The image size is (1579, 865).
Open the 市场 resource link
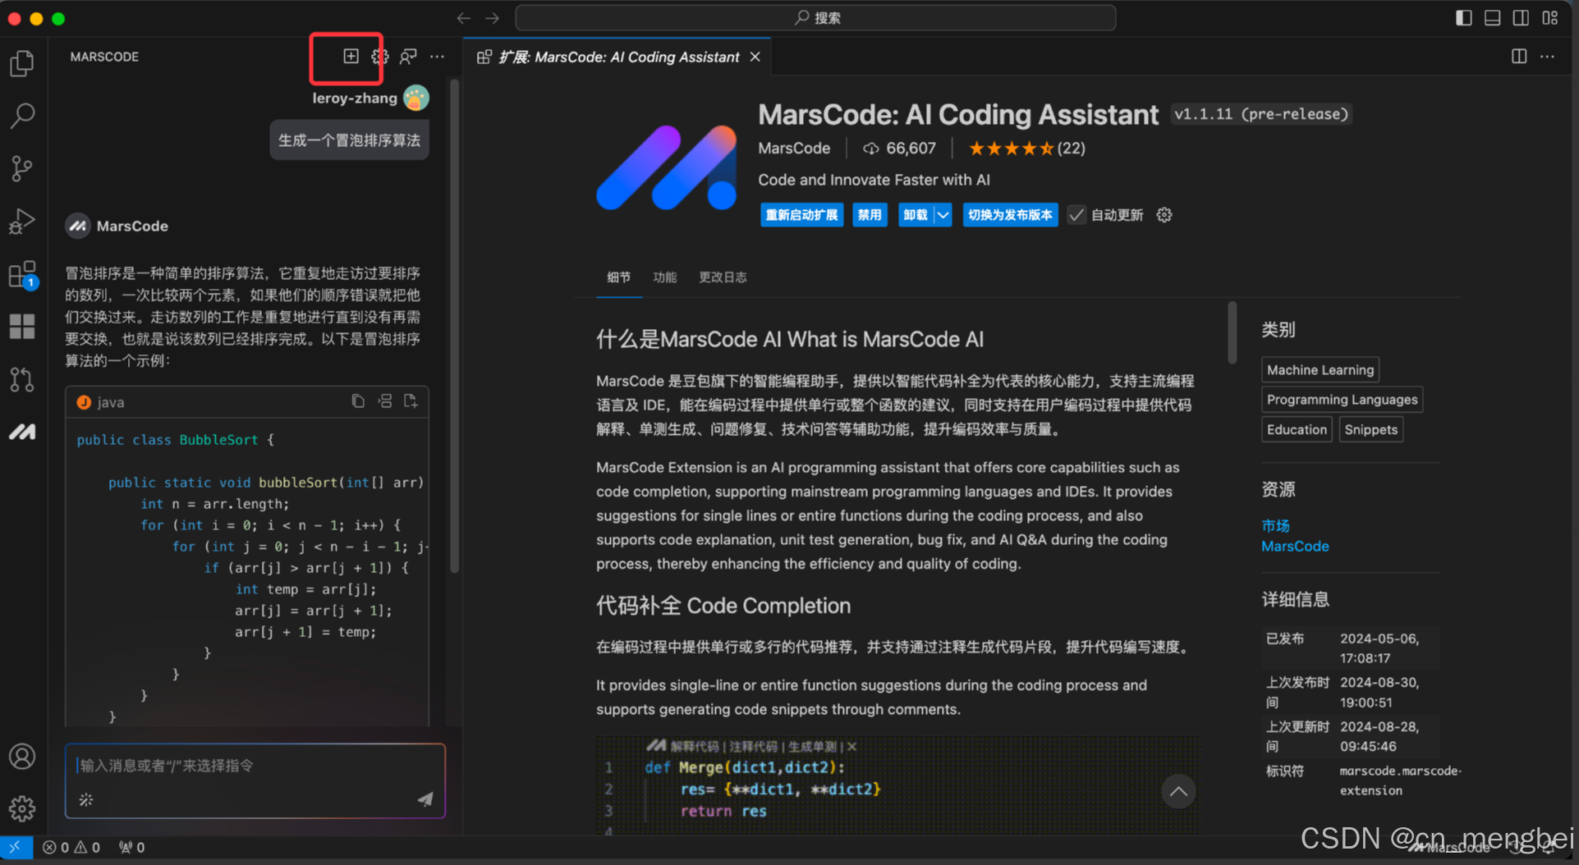pyautogui.click(x=1275, y=525)
